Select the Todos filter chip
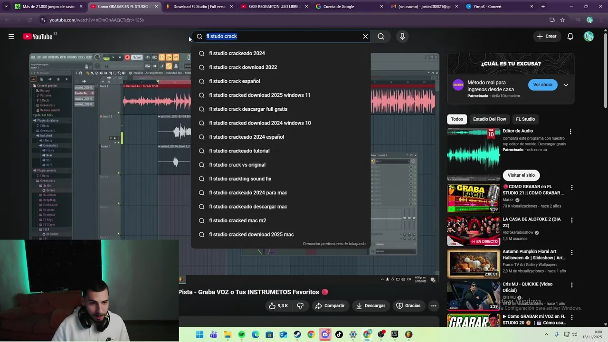 457,119
